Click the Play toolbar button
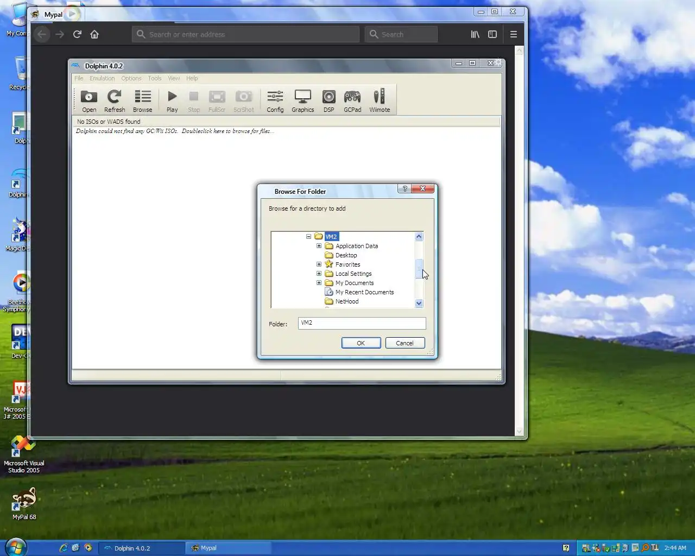 [x=172, y=101]
